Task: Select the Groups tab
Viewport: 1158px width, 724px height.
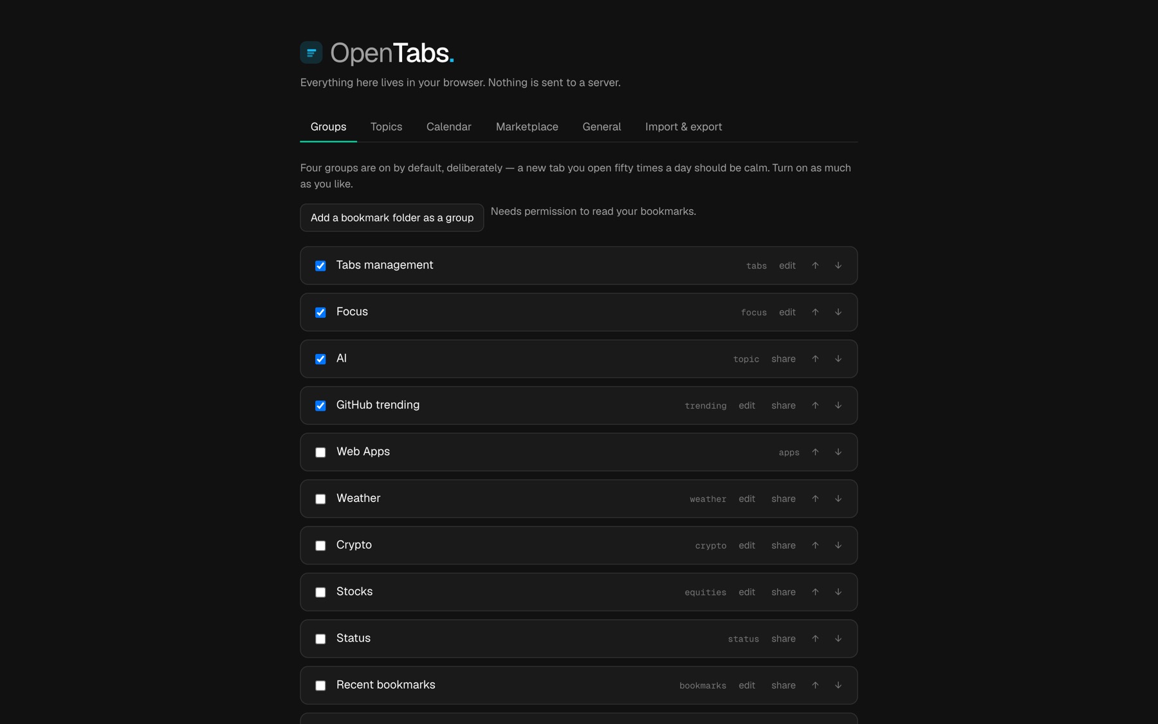Action: pyautogui.click(x=328, y=127)
